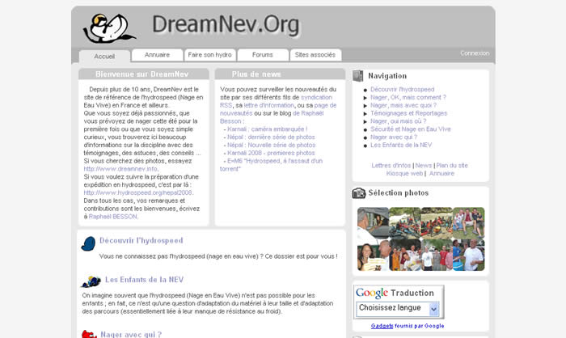
Task: Click the DreamNev.Org logo icon
Action: click(x=109, y=27)
